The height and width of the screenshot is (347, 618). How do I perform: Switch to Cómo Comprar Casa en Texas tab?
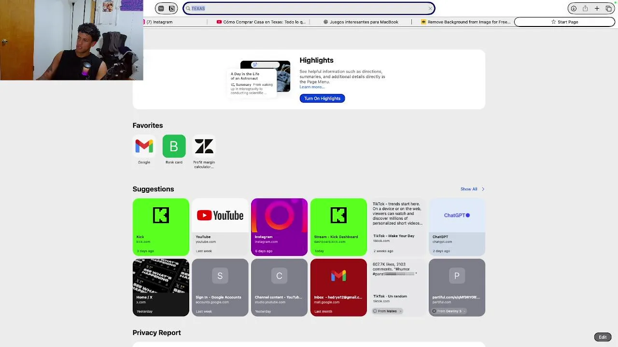click(x=261, y=22)
